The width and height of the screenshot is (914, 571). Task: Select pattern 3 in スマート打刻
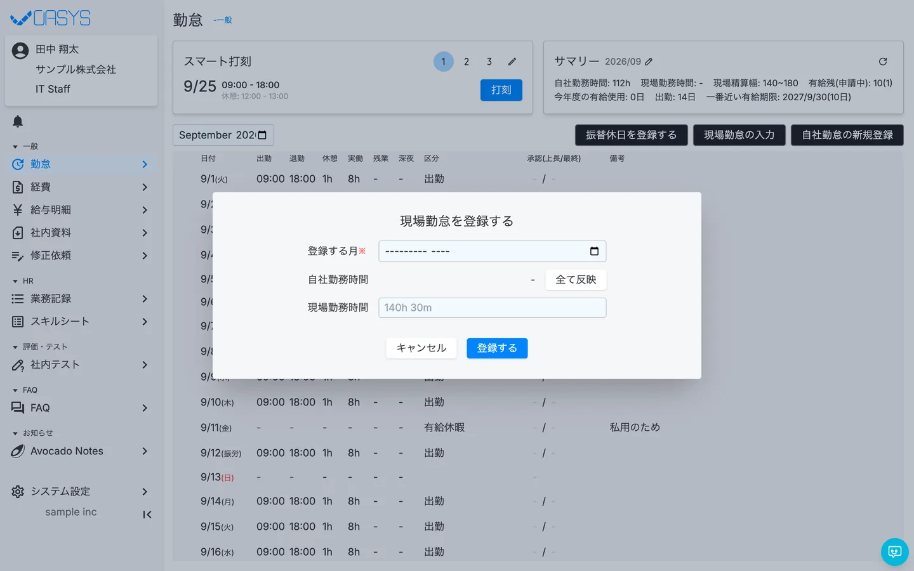tap(489, 62)
